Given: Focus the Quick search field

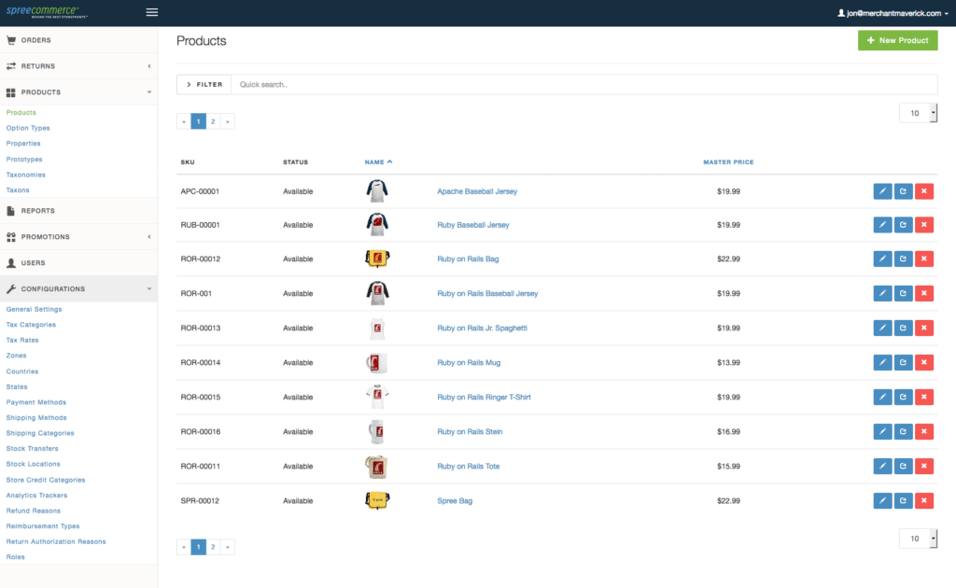Looking at the screenshot, I should coord(584,85).
